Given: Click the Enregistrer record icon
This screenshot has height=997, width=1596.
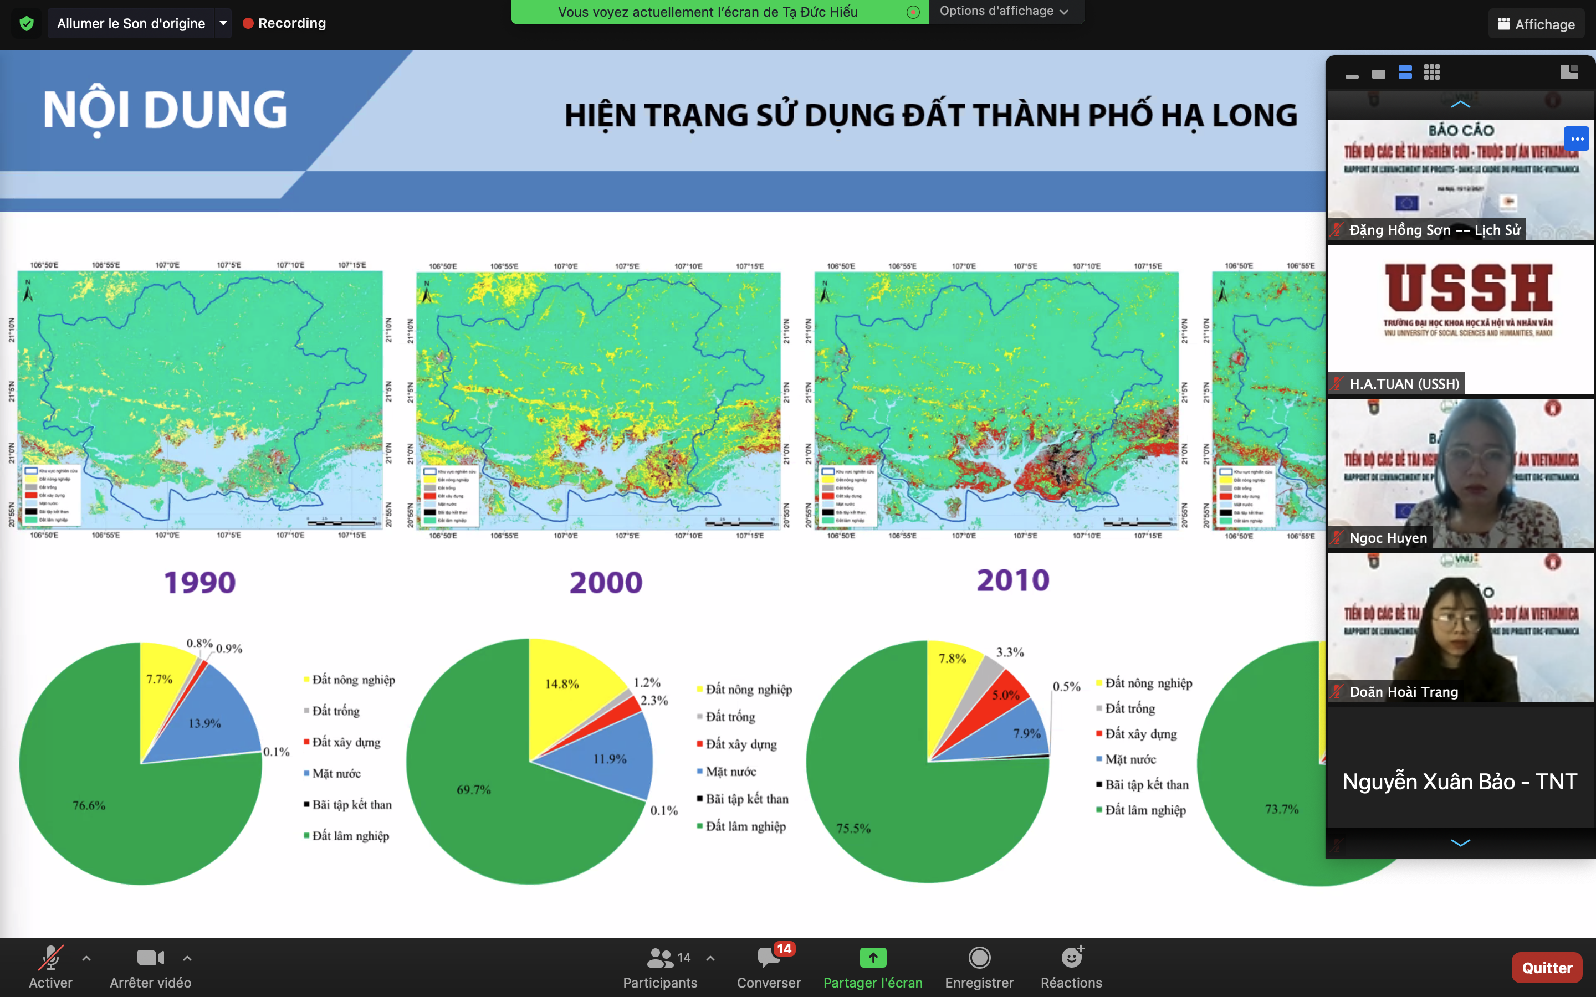Looking at the screenshot, I should pos(979,958).
